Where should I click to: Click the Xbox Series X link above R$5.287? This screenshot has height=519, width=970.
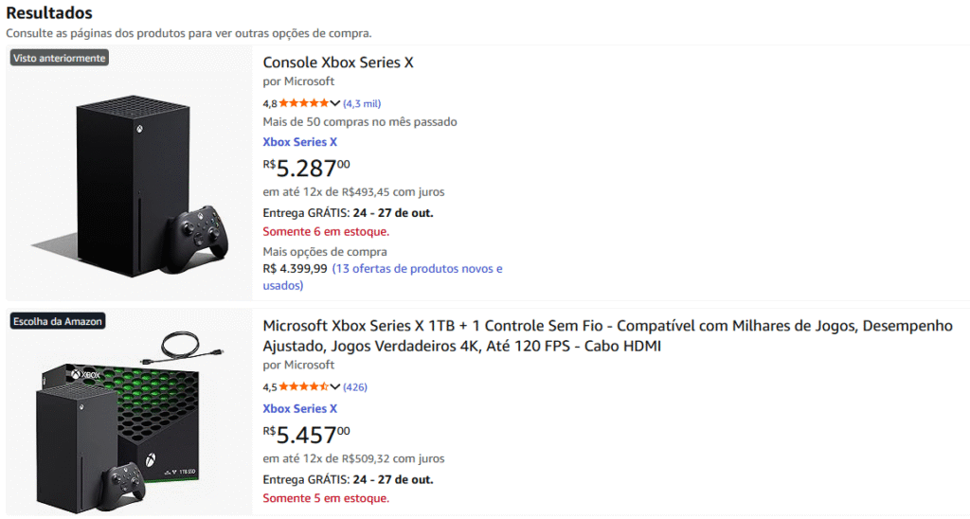(299, 142)
